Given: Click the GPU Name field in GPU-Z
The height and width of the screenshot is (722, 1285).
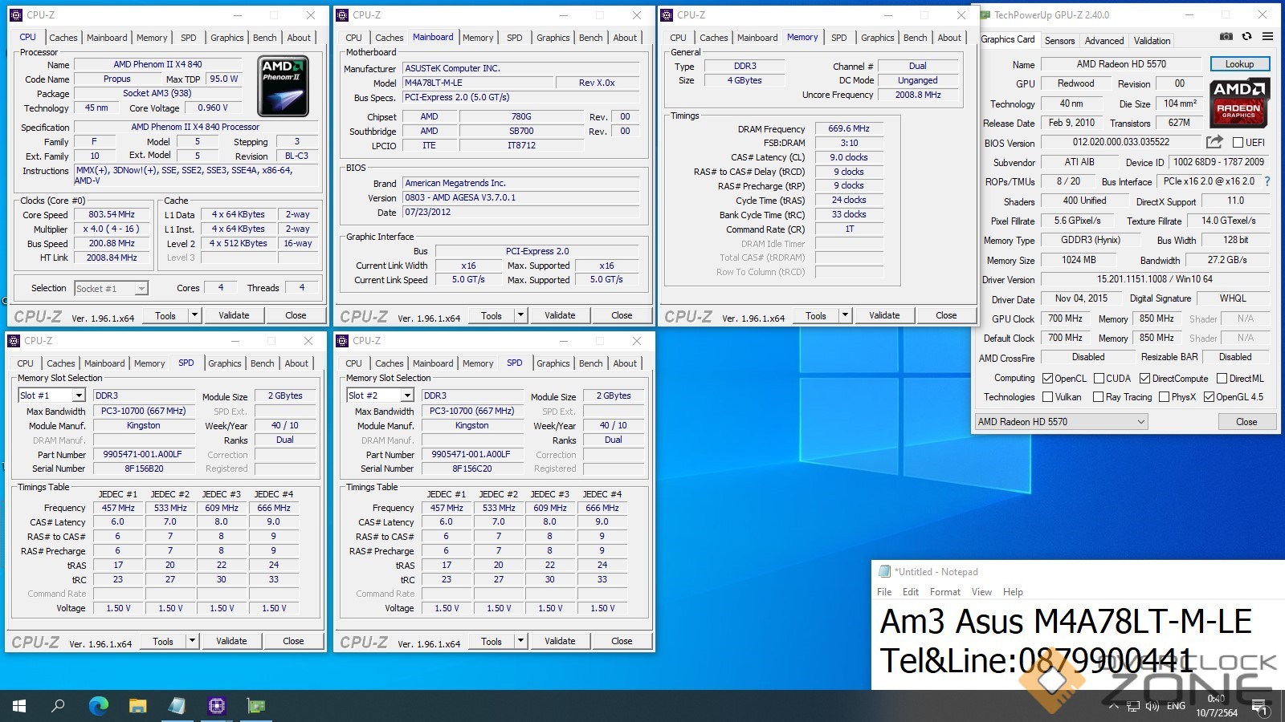Looking at the screenshot, I should [x=1121, y=64].
